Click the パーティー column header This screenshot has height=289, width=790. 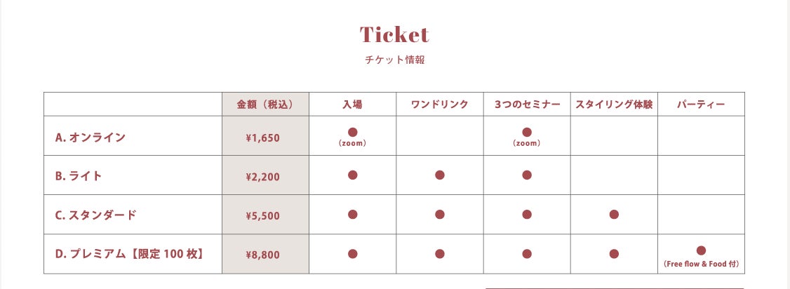pos(701,105)
